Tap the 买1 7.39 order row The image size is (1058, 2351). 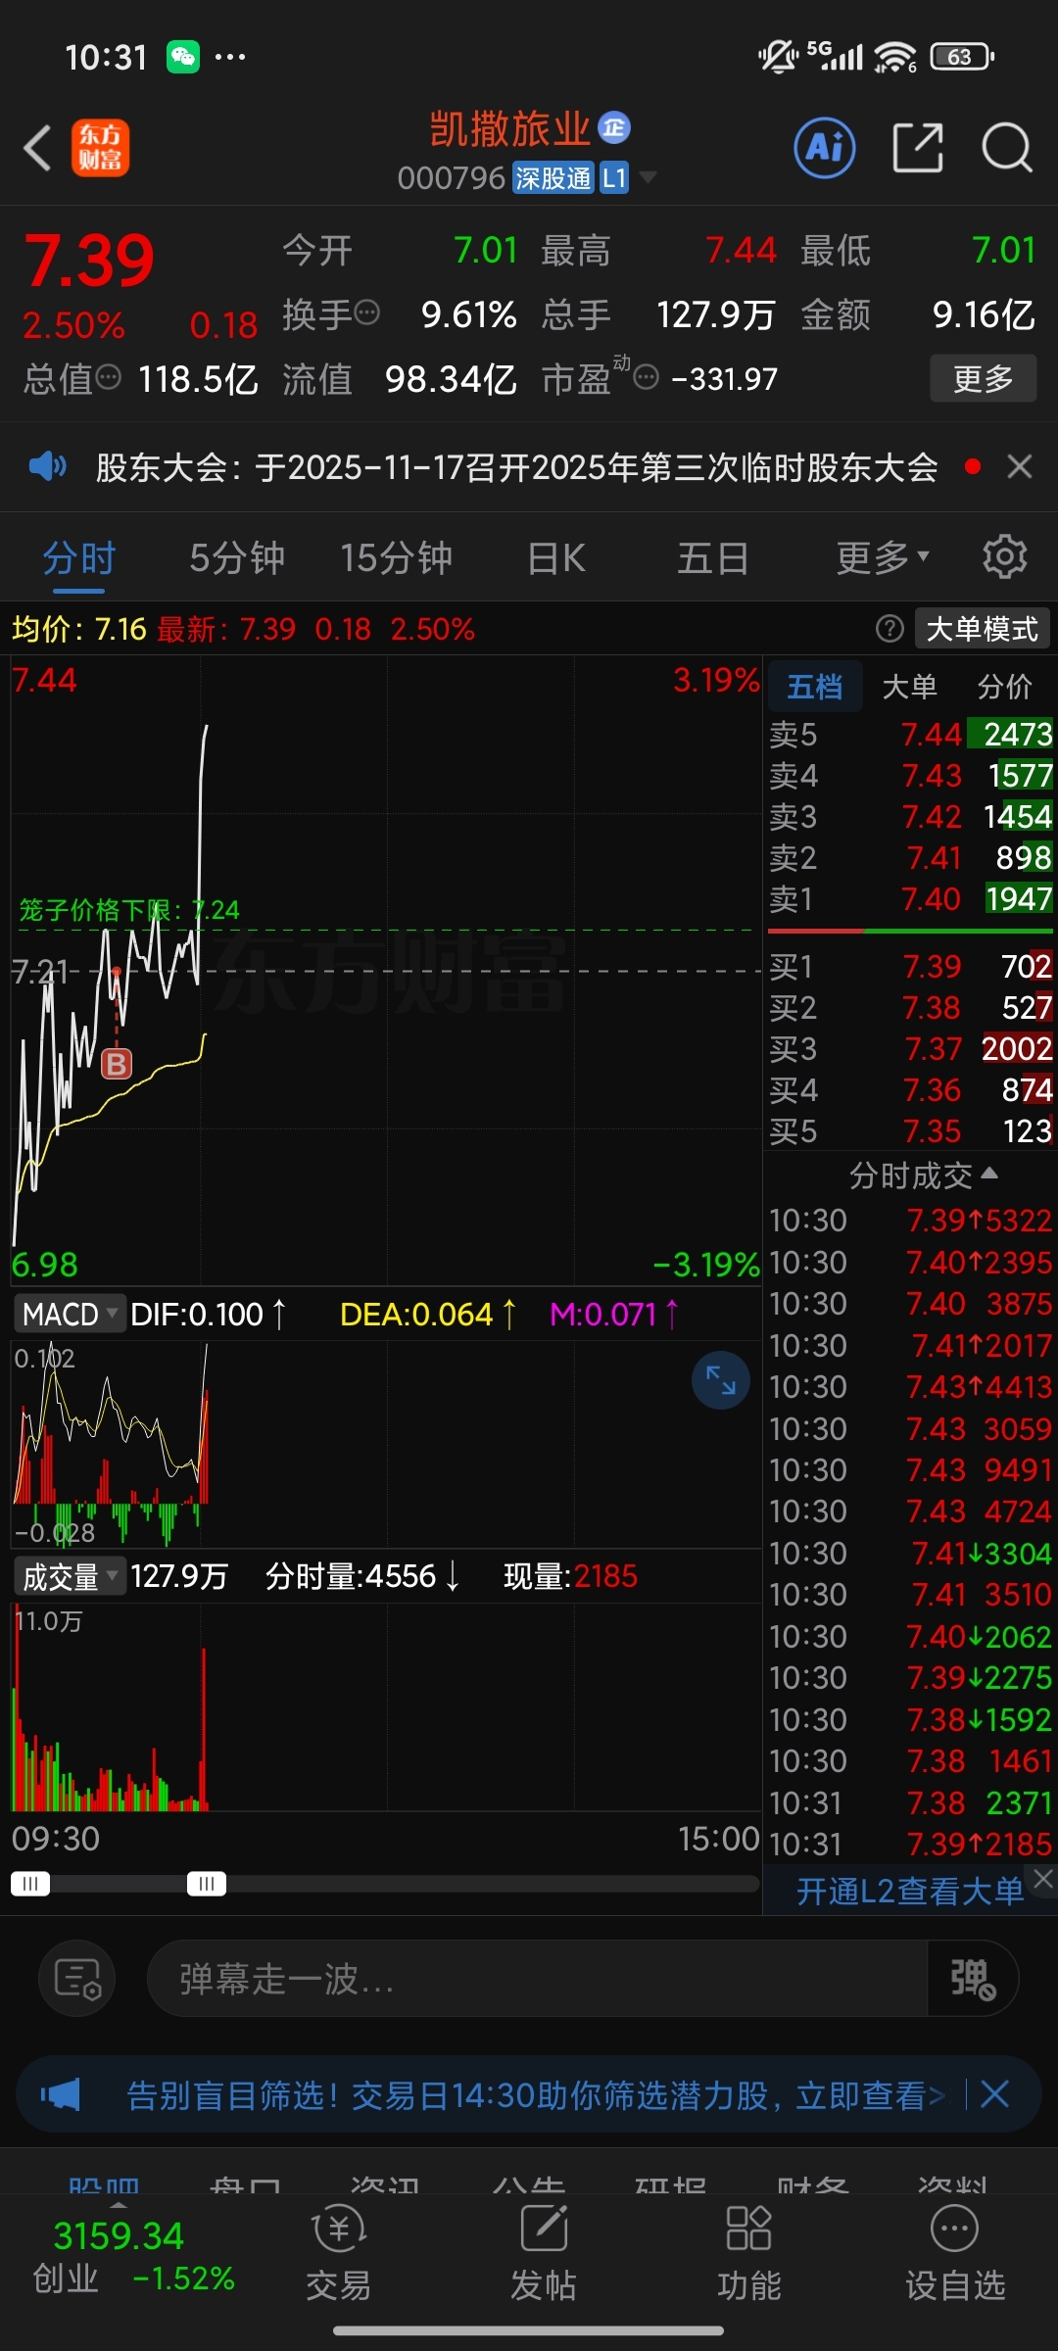click(910, 966)
